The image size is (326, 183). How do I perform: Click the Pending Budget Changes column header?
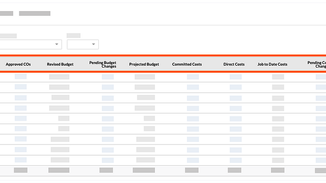[103, 65]
